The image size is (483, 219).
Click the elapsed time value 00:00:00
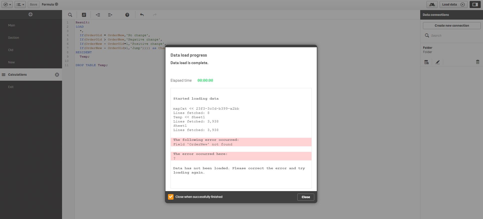pyautogui.click(x=205, y=80)
